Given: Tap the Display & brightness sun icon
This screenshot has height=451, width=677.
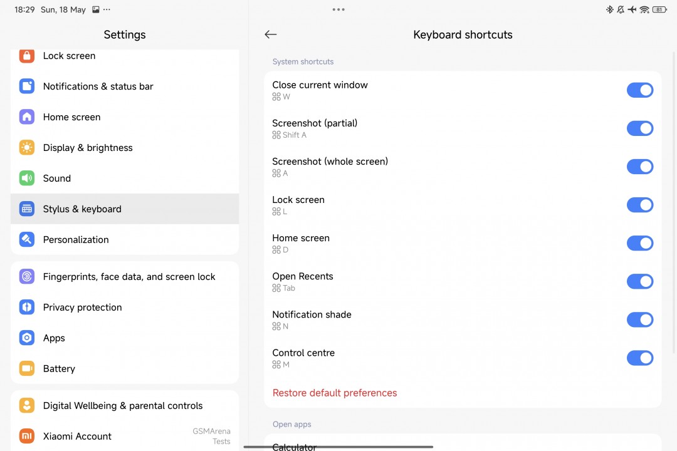Looking at the screenshot, I should pyautogui.click(x=27, y=148).
